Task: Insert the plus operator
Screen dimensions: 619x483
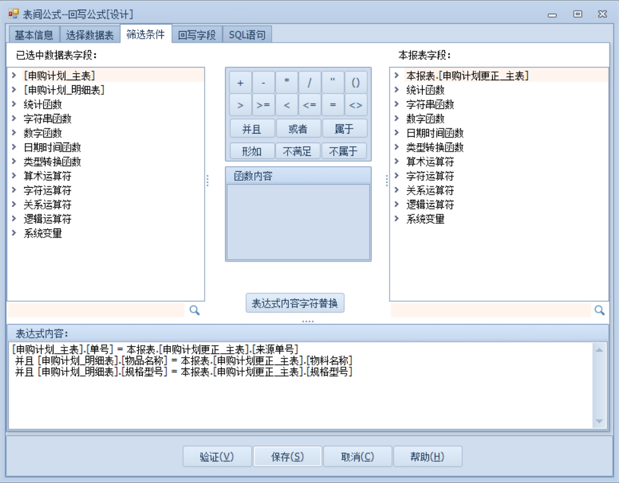Action: (240, 83)
